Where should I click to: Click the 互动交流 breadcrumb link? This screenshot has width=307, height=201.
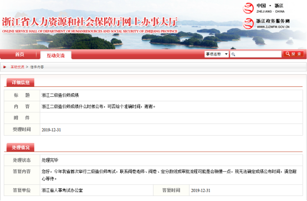[x=17, y=67]
